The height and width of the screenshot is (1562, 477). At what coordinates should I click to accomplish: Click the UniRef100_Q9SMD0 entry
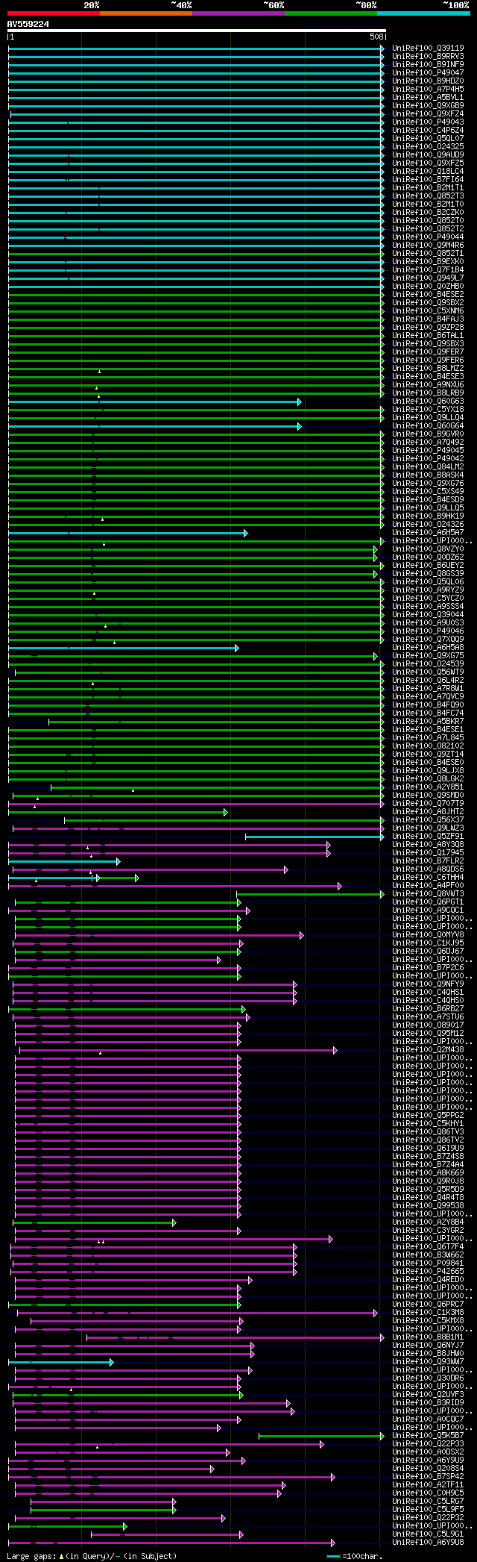428,796
